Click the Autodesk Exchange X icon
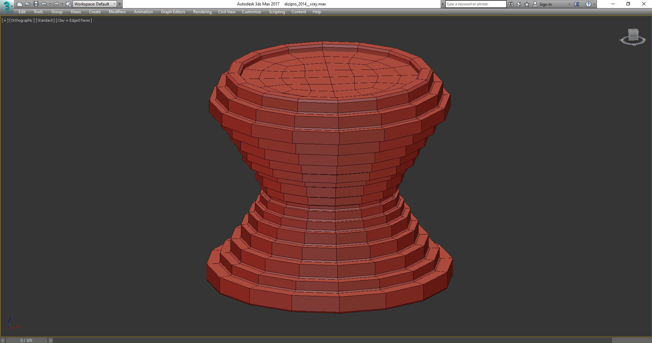Viewport: 652px width, 343px height. (577, 4)
